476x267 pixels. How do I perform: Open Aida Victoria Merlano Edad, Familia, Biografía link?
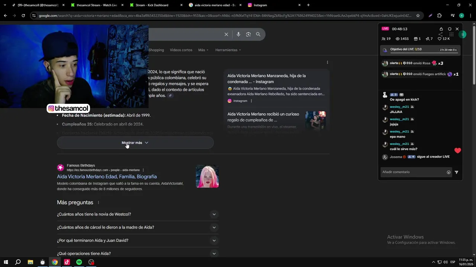(x=107, y=177)
